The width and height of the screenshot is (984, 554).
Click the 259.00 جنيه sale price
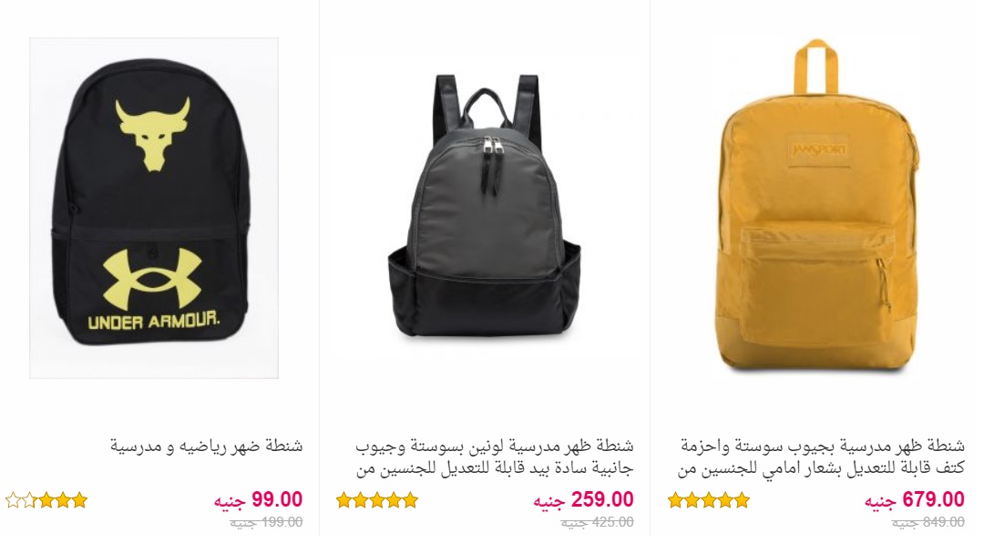[x=584, y=500]
